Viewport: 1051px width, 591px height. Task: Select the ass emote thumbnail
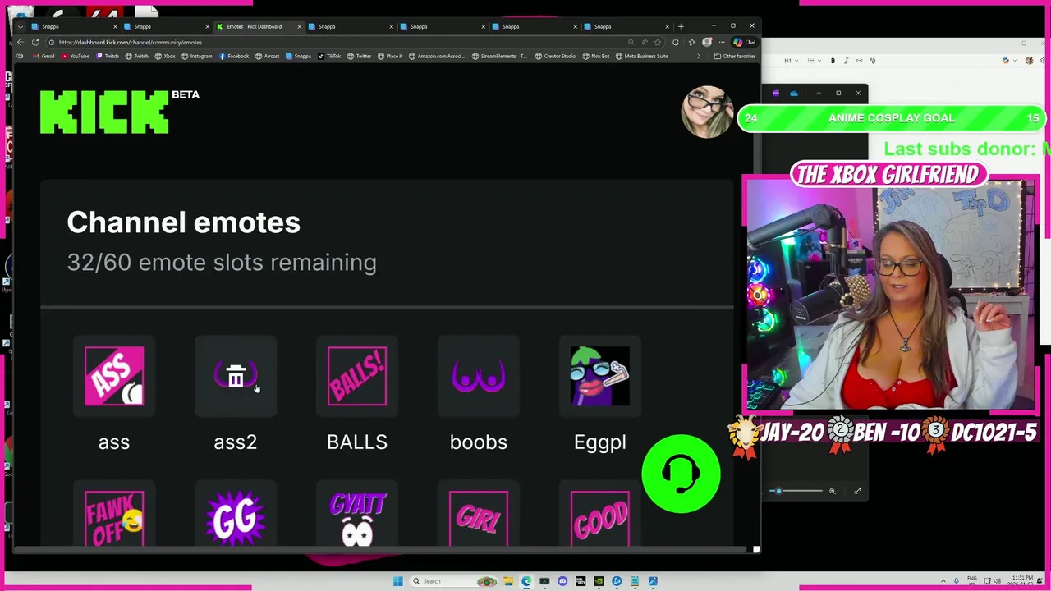tap(114, 376)
